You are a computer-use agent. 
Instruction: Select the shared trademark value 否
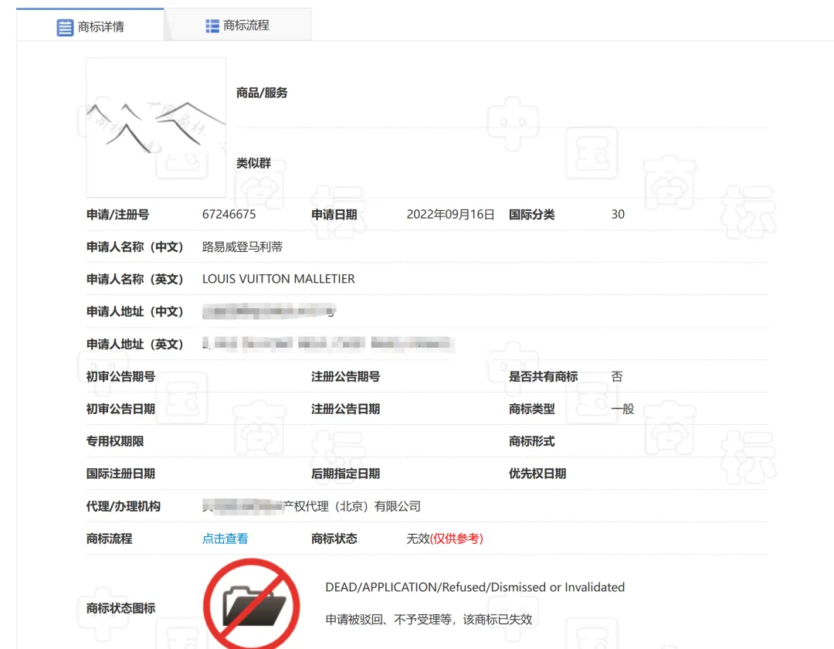click(617, 376)
